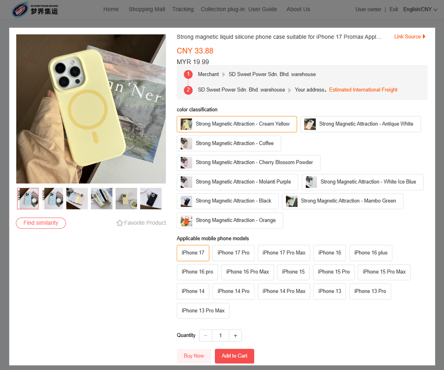Select Strong Magnetic Attraction - Cherry Blossom Powder

tap(248, 163)
